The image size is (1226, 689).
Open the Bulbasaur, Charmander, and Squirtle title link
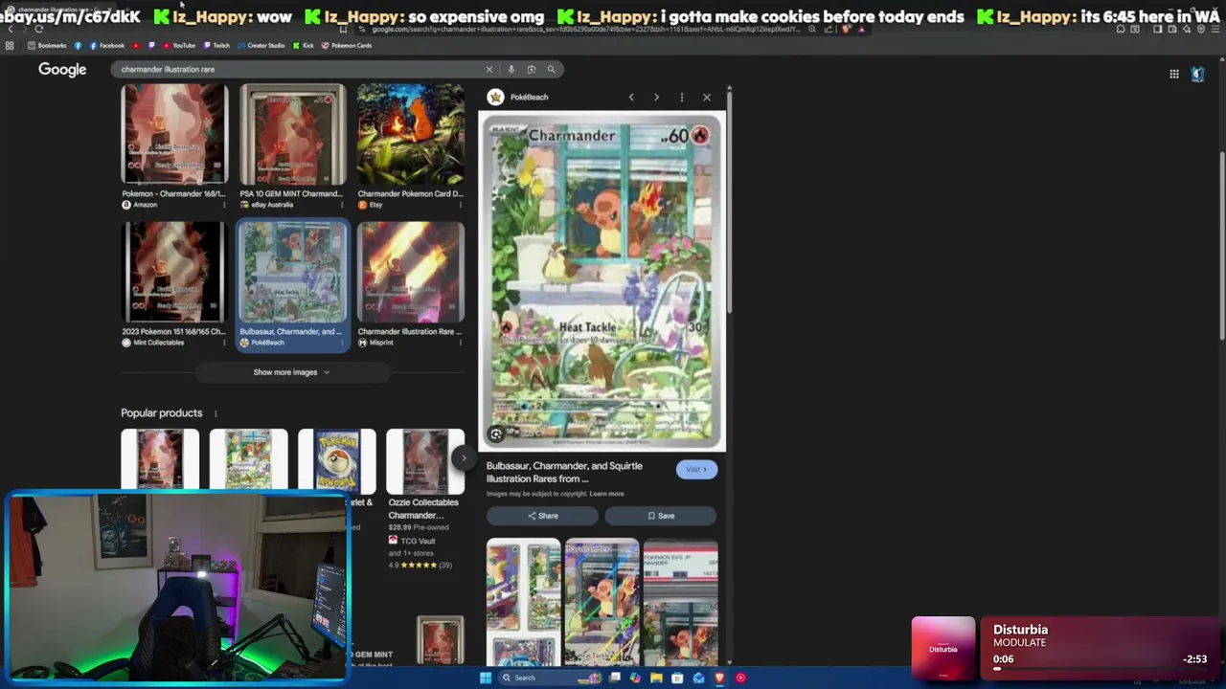[x=564, y=472]
